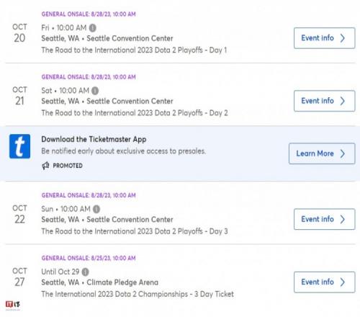Select the Dota 2 Playoffs Day 1 title
Image resolution: width=360 pixels, height=317 pixels.
tap(134, 50)
